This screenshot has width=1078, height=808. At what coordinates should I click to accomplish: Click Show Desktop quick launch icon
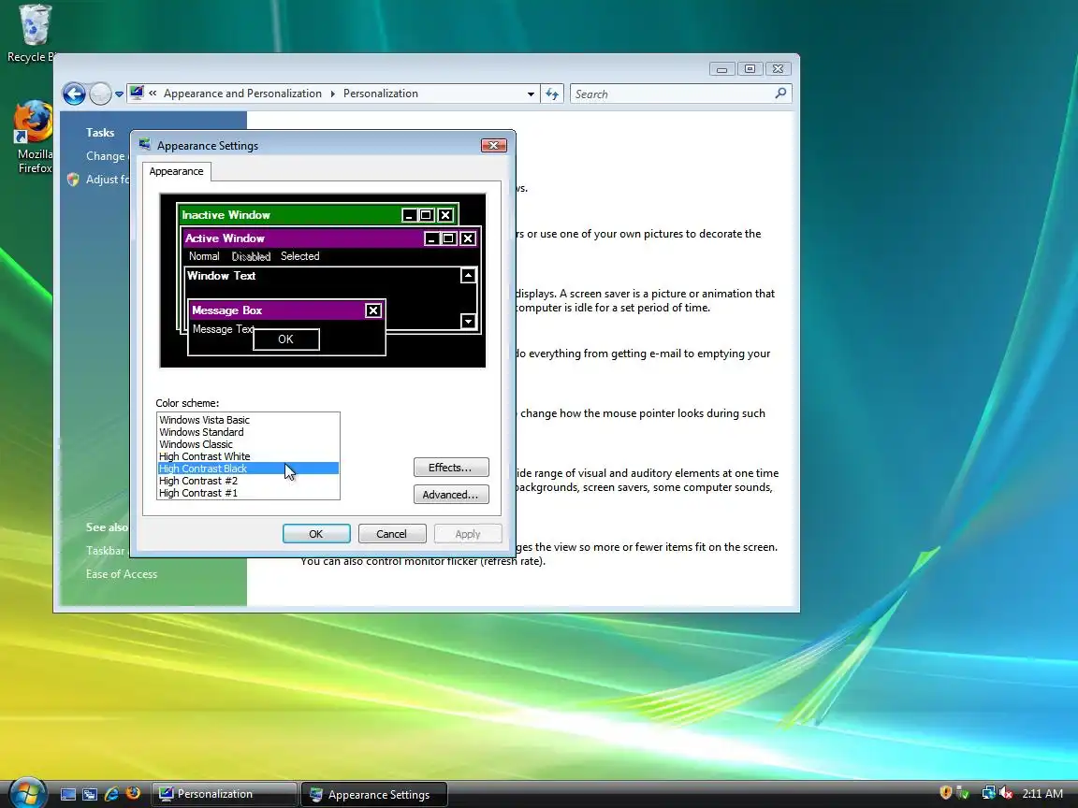point(68,794)
